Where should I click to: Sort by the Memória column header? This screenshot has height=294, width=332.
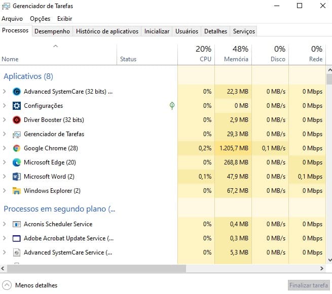point(233,54)
